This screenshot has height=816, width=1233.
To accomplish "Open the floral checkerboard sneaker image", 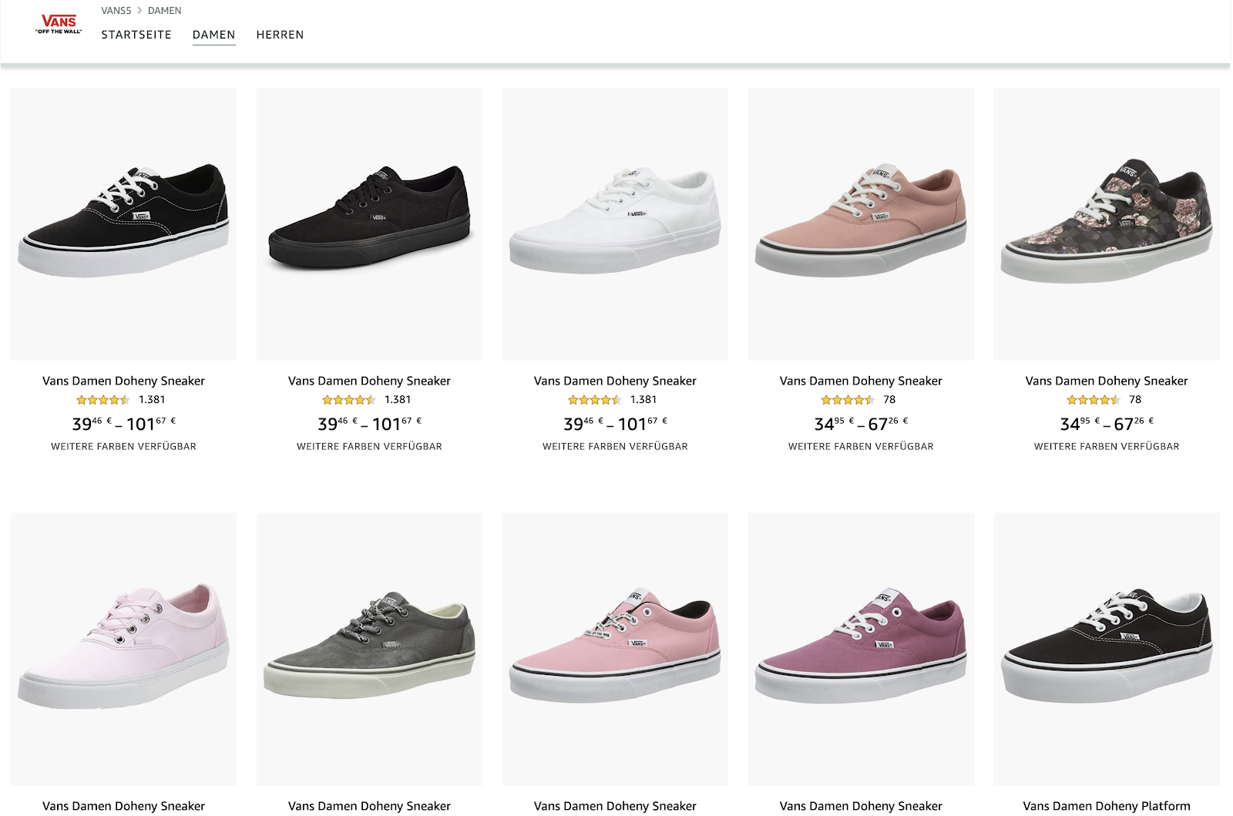I will point(1107,223).
